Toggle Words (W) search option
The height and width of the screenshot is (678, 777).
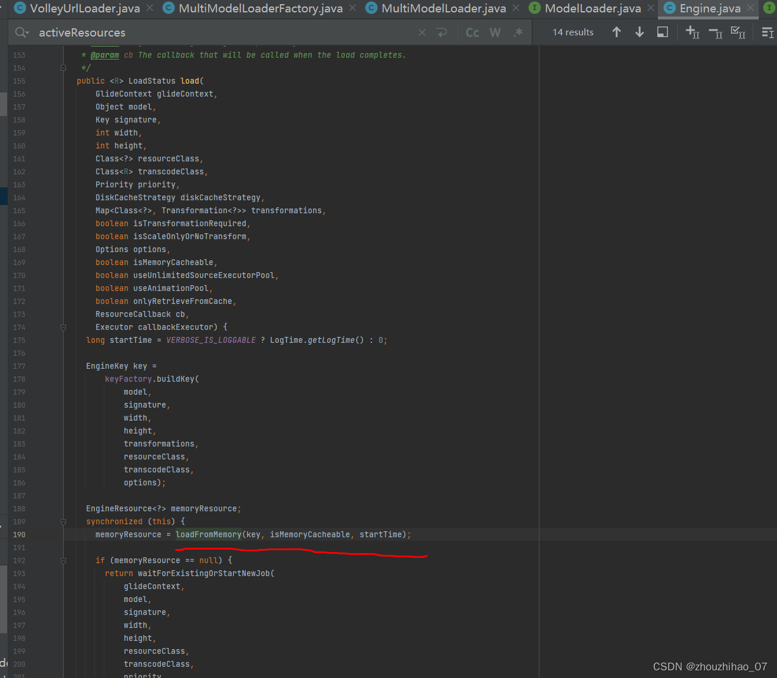pos(495,32)
